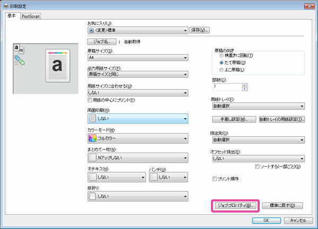Click the stacked pages collate icon
The height and width of the screenshot is (229, 318).
point(18,60)
